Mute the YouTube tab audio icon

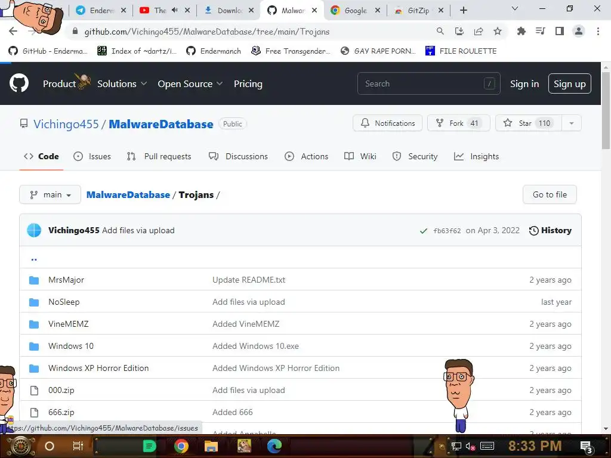(x=175, y=10)
